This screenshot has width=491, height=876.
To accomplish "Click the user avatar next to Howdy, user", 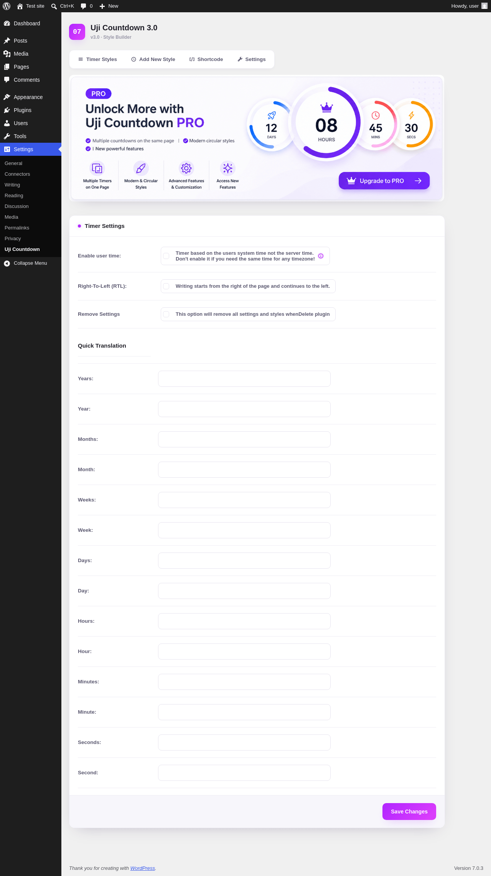I will (484, 6).
